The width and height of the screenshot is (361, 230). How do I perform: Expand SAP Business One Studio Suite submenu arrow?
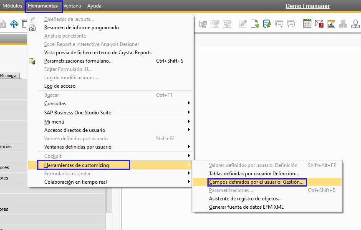(189, 112)
